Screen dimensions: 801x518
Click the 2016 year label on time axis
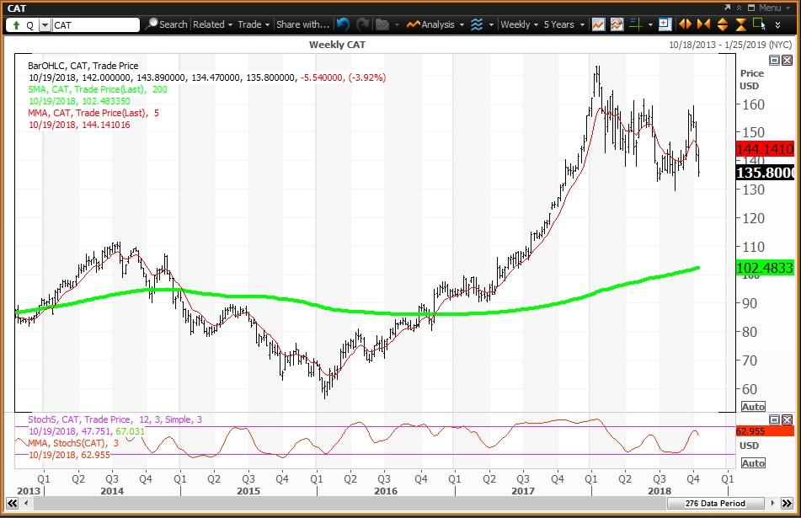(x=386, y=491)
